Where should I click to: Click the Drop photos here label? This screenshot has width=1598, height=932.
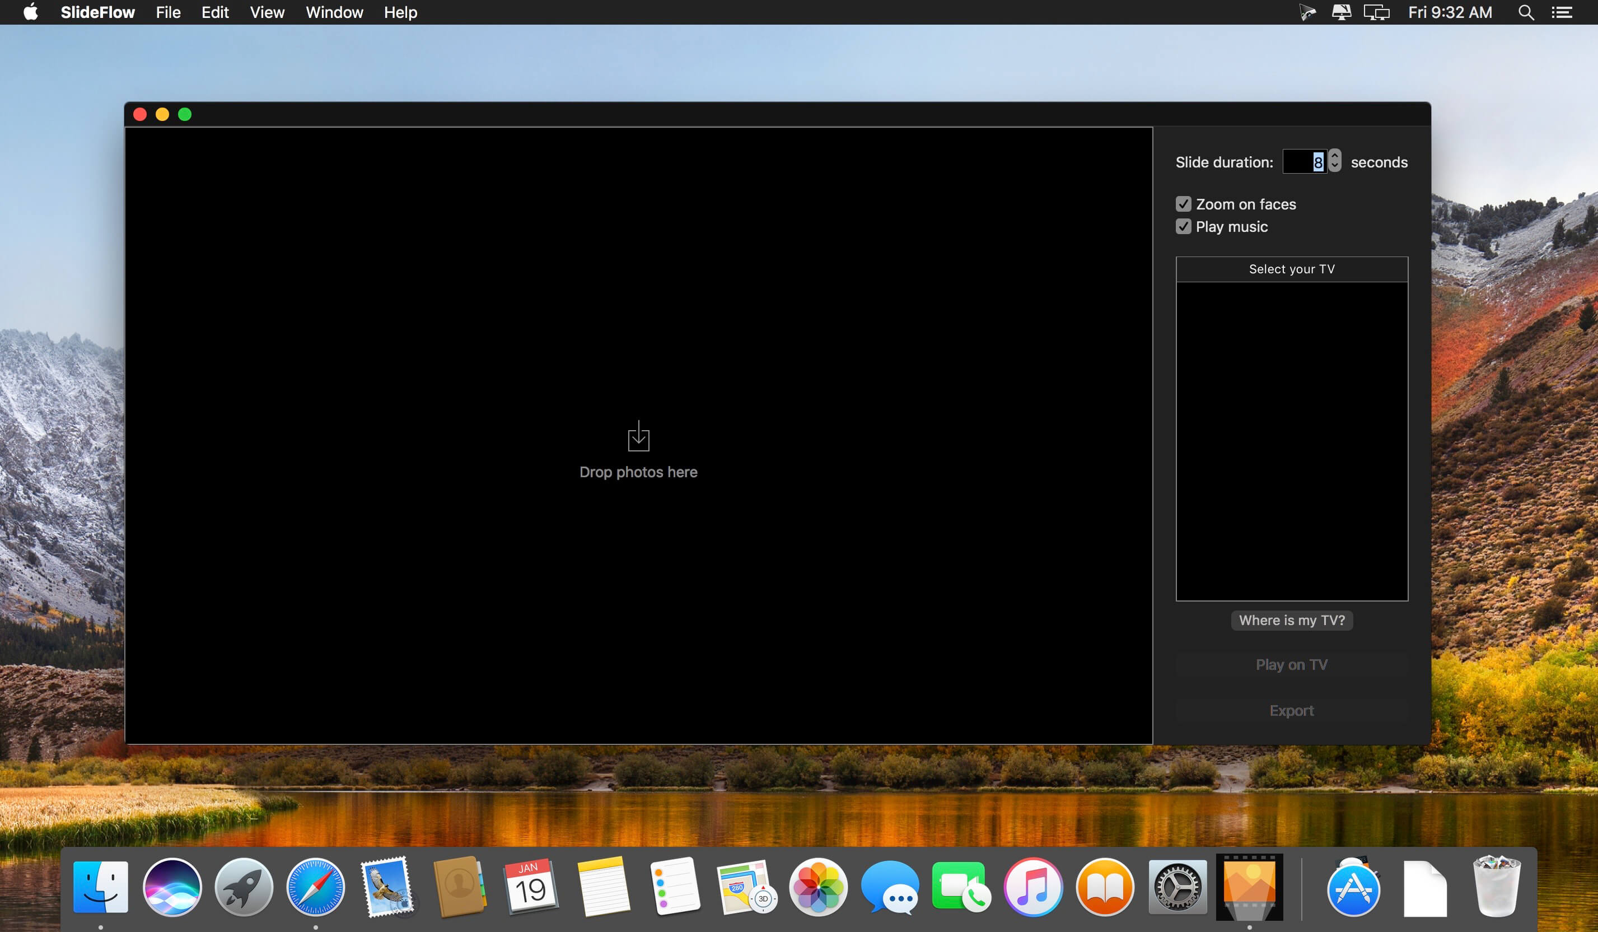click(638, 472)
